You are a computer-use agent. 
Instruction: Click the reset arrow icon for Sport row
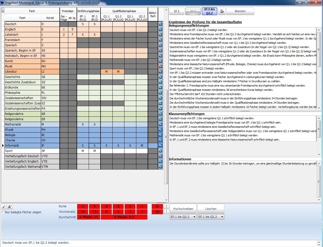tap(160, 151)
